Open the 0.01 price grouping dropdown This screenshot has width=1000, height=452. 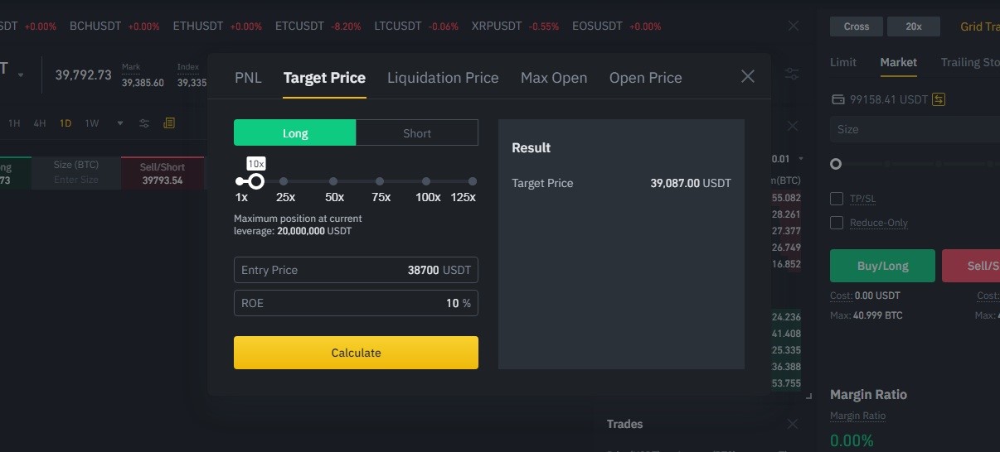click(788, 159)
